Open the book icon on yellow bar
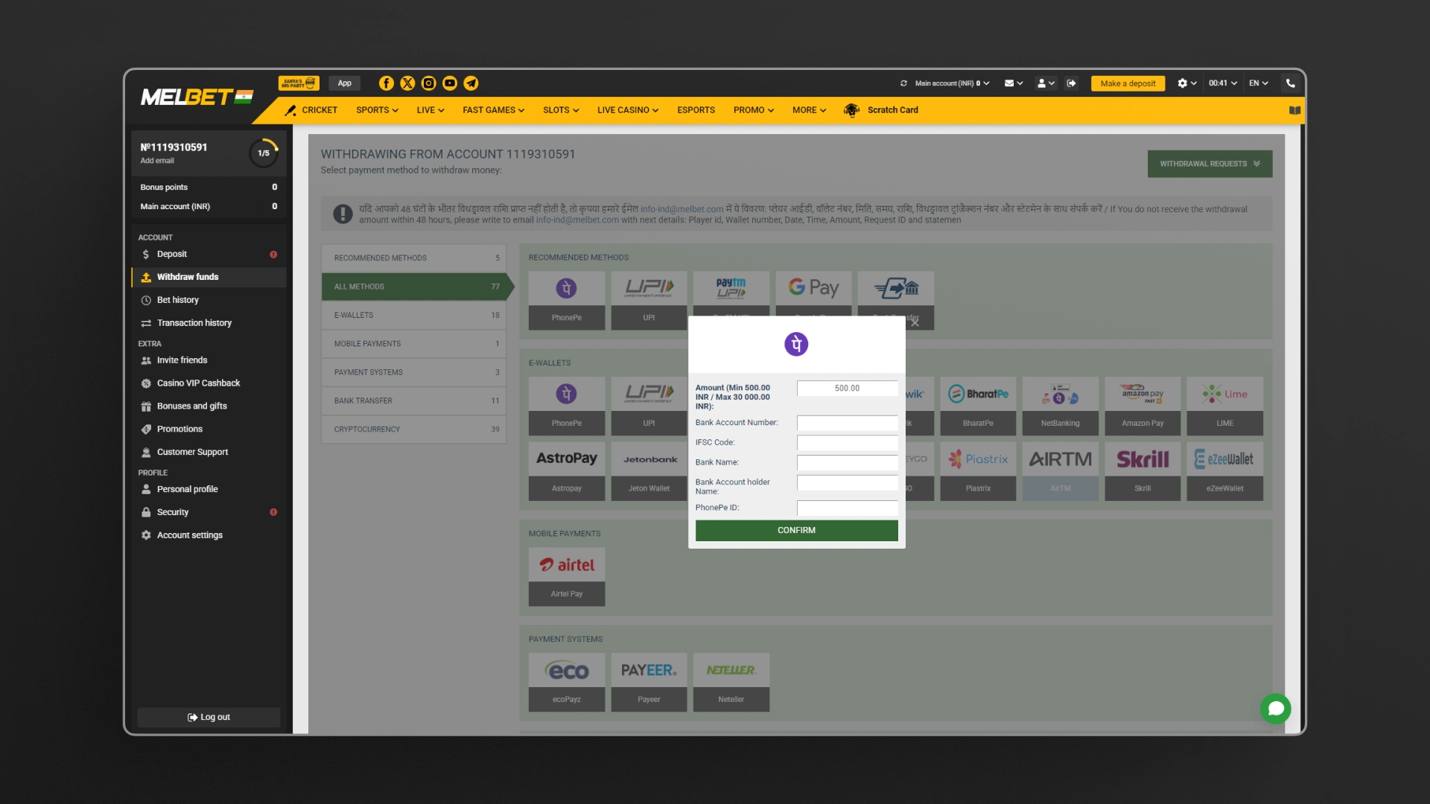 click(1294, 110)
